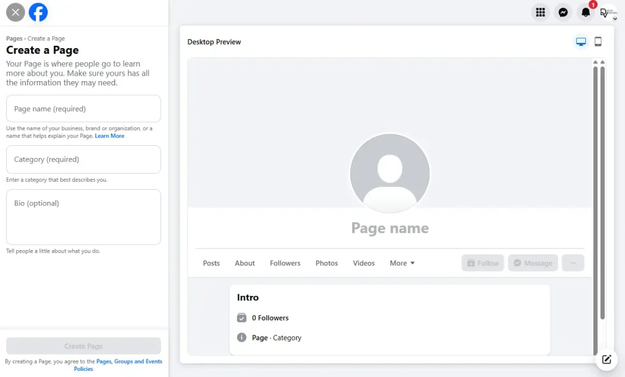625x377 pixels.
Task: Open the apps menu grid icon
Action: 540,12
